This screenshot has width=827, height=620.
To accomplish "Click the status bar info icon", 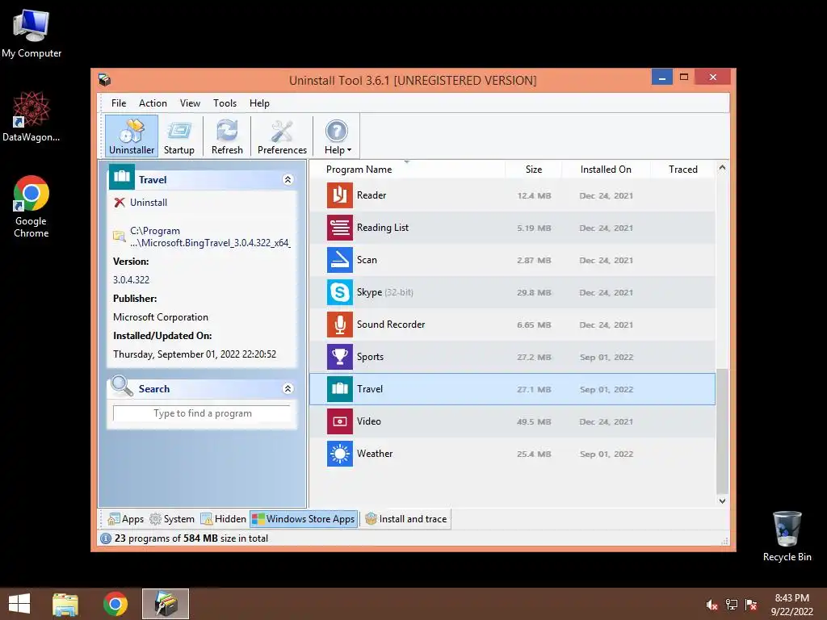I will pyautogui.click(x=106, y=538).
